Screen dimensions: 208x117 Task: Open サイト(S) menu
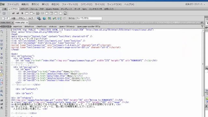(x=100, y=4)
